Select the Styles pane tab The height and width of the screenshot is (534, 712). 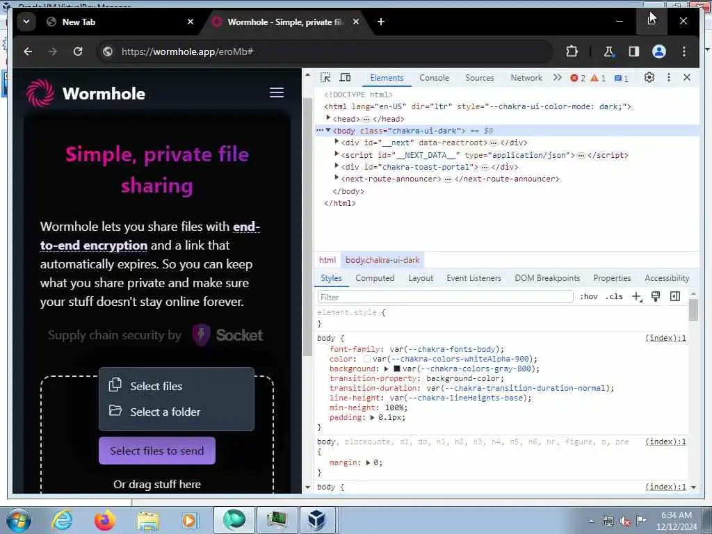click(x=331, y=278)
